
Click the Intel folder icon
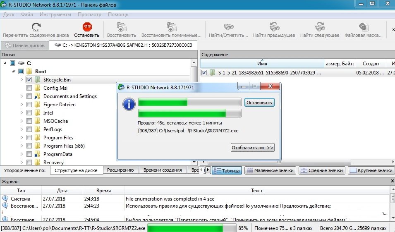click(x=38, y=112)
